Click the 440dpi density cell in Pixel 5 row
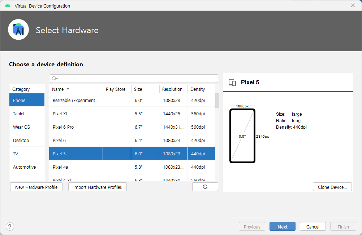362x235 pixels. [201, 154]
